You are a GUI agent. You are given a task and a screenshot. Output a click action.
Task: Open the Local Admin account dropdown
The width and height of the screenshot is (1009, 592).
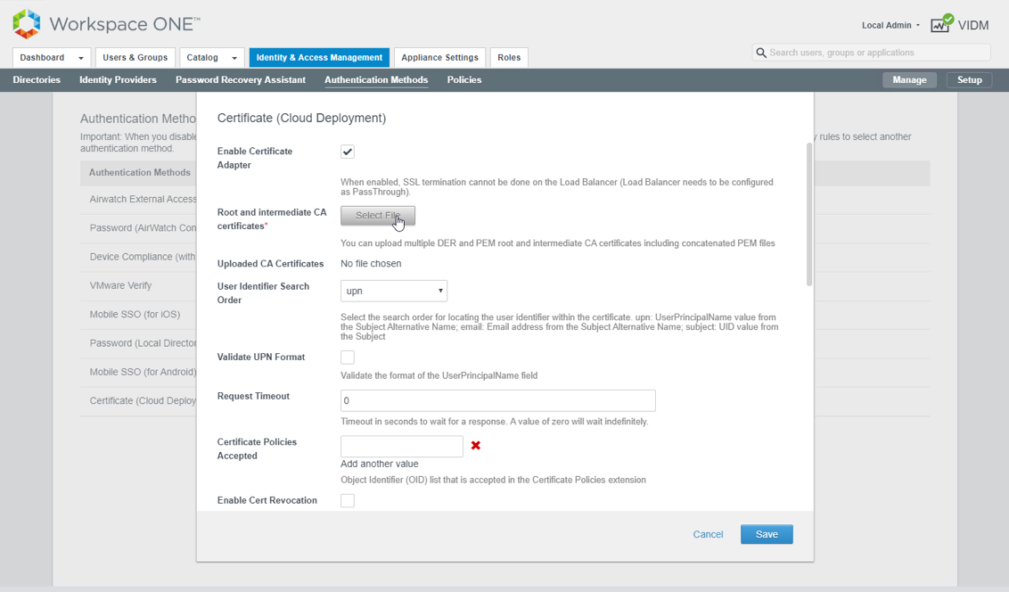coord(889,25)
